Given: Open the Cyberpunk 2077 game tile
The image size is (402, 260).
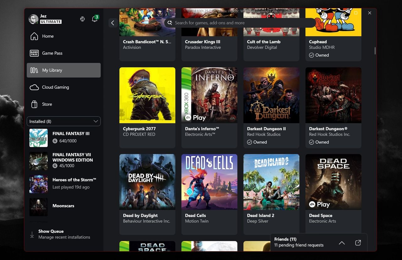Looking at the screenshot, I should 147,95.
